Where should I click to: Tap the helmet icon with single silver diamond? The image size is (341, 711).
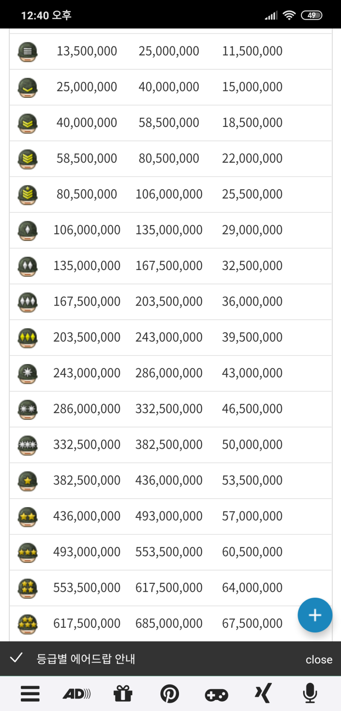coord(28,230)
